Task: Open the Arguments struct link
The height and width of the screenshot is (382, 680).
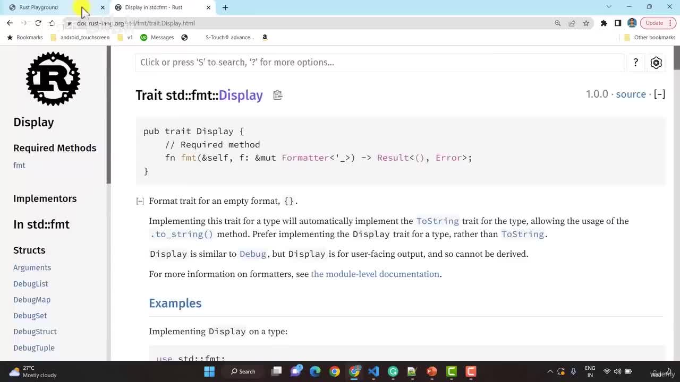Action: coord(32,267)
